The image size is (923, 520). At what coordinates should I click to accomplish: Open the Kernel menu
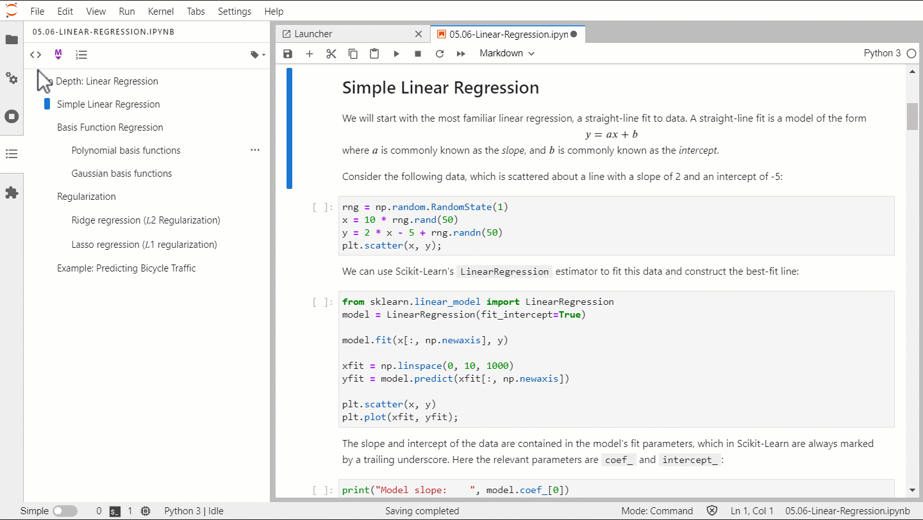(161, 11)
